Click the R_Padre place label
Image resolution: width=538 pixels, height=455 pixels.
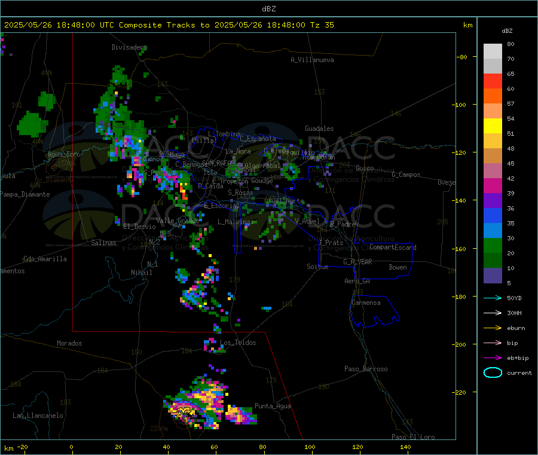343,224
